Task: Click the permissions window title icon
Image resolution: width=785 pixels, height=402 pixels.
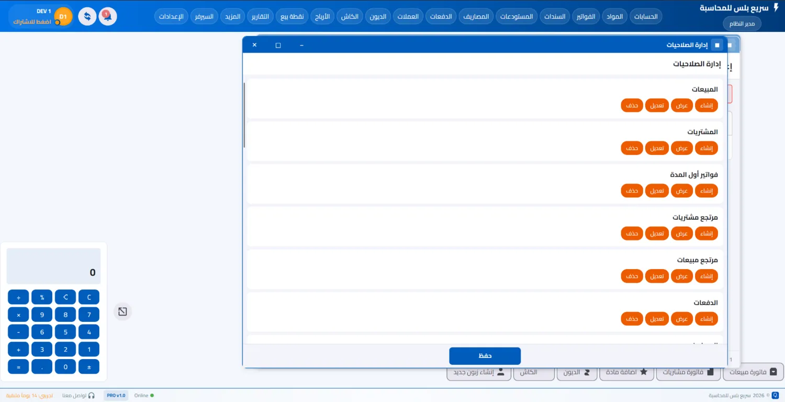Action: (717, 45)
